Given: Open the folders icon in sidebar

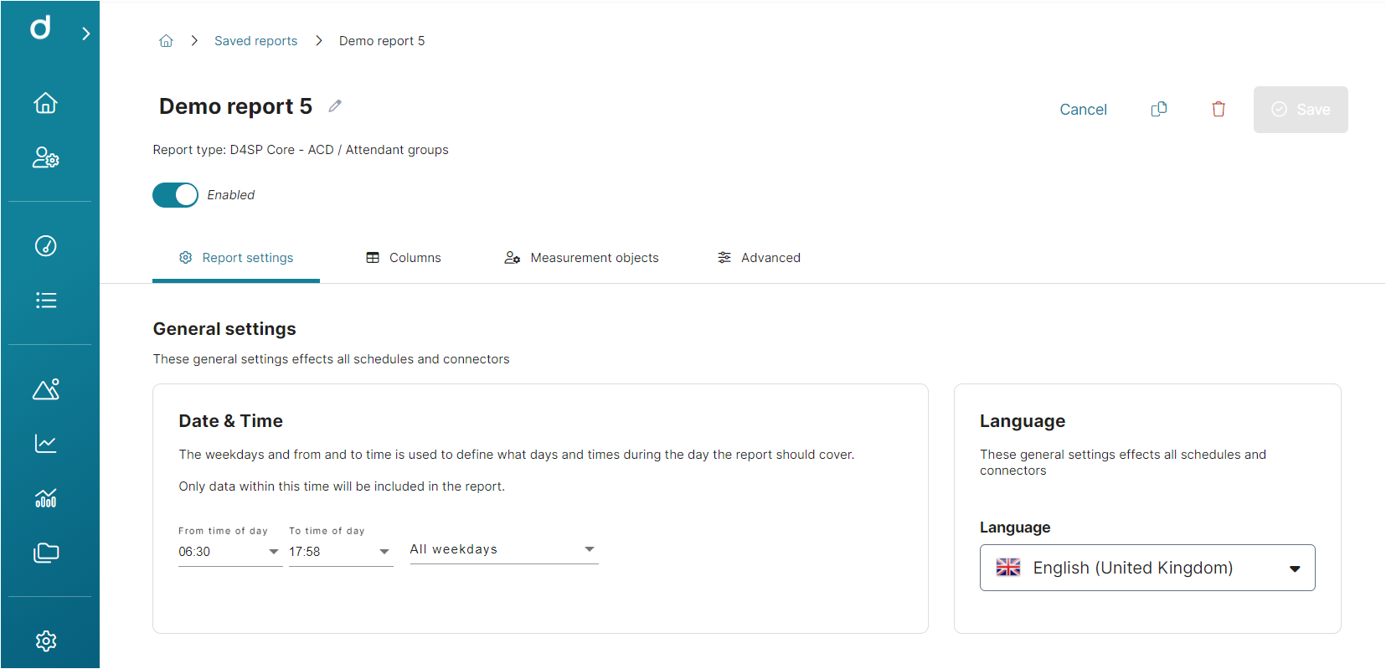Looking at the screenshot, I should click(45, 553).
